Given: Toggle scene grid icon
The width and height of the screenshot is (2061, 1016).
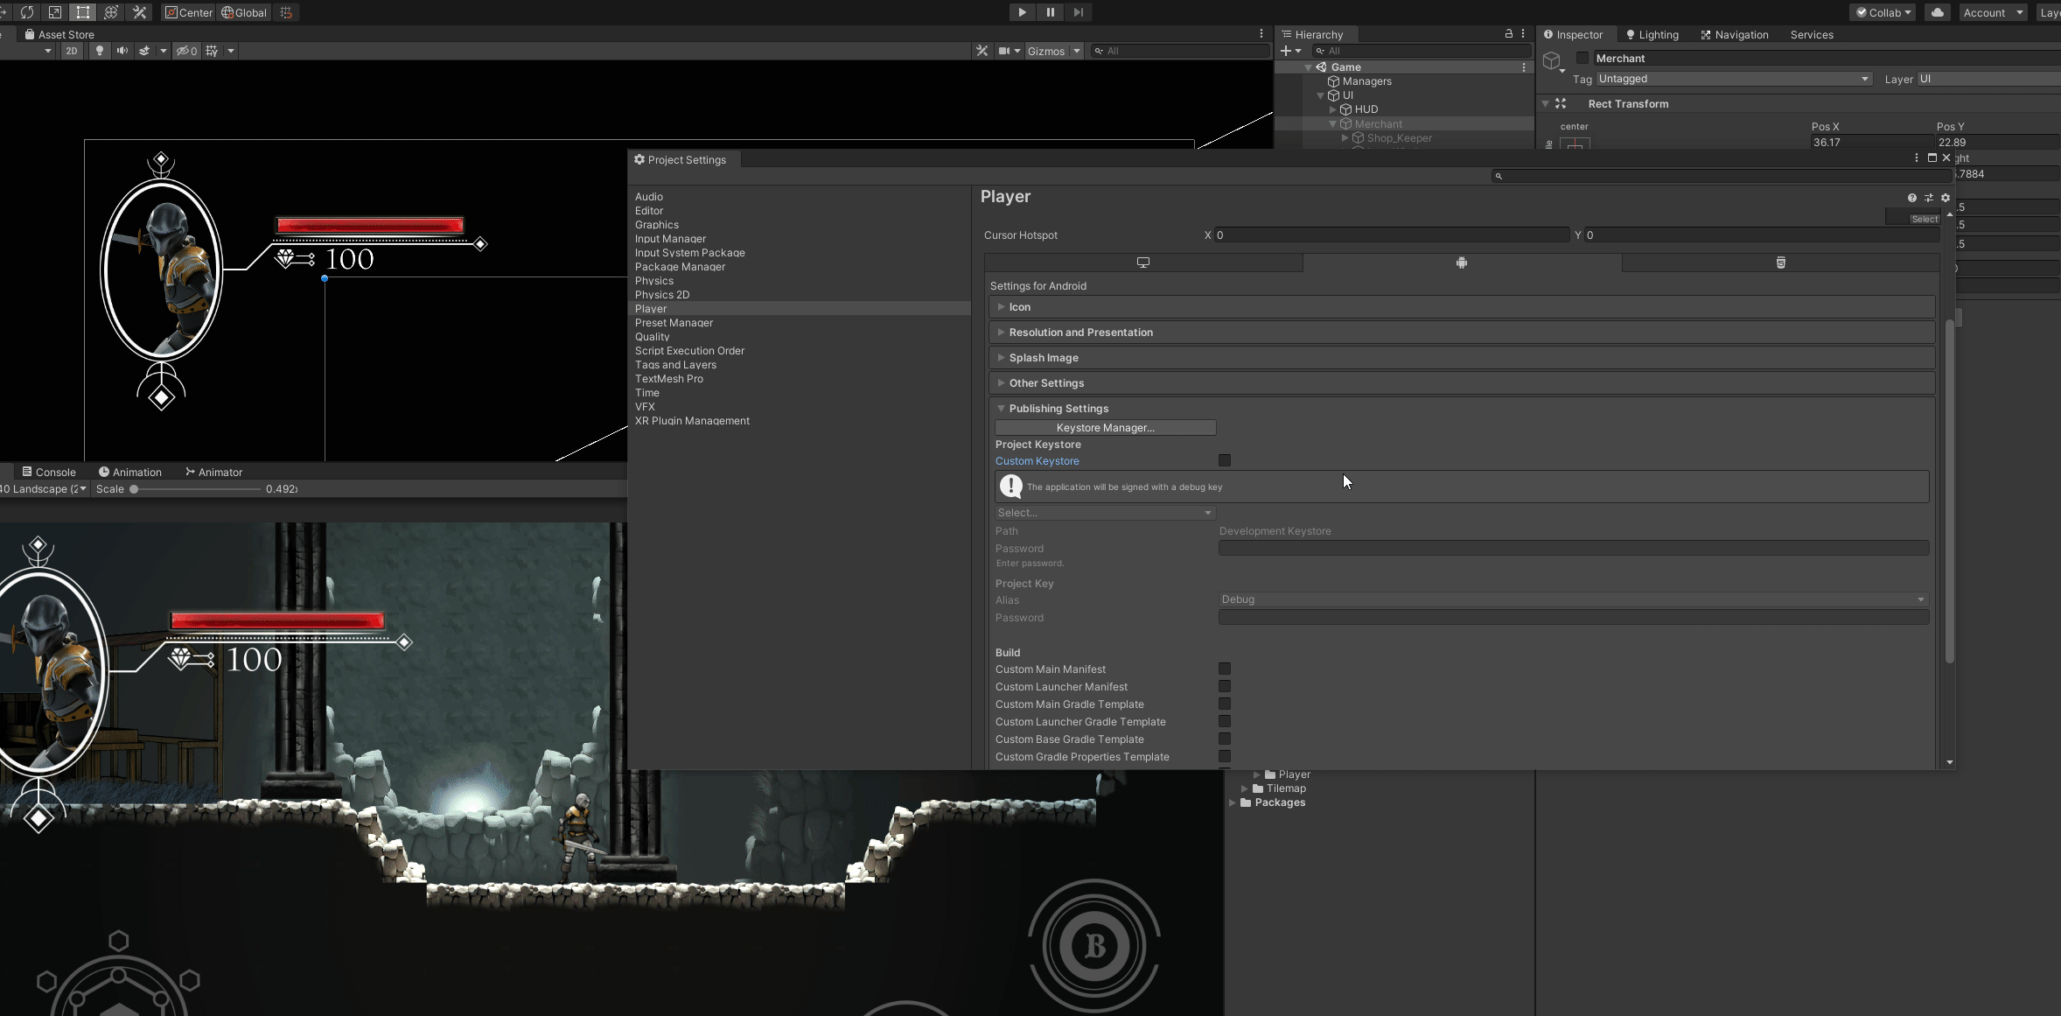Looking at the screenshot, I should [212, 51].
